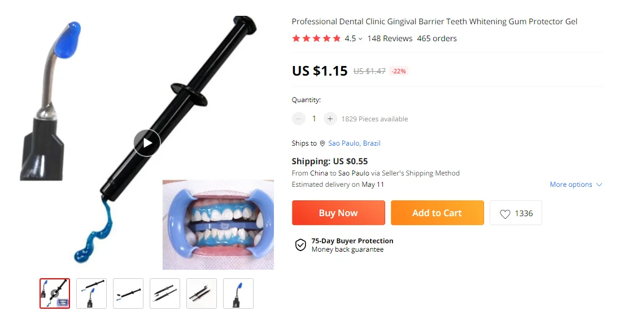Increase quantity with the plus button

click(330, 119)
